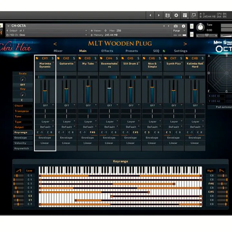Click the CH5 high key C#5 field
Viewport: 232px width, 232px height.
tap(136, 132)
